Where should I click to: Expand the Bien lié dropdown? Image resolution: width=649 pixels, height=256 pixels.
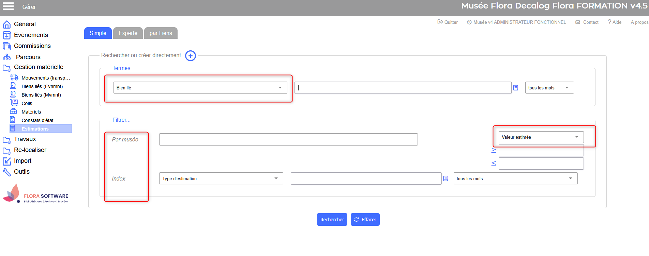tap(200, 88)
